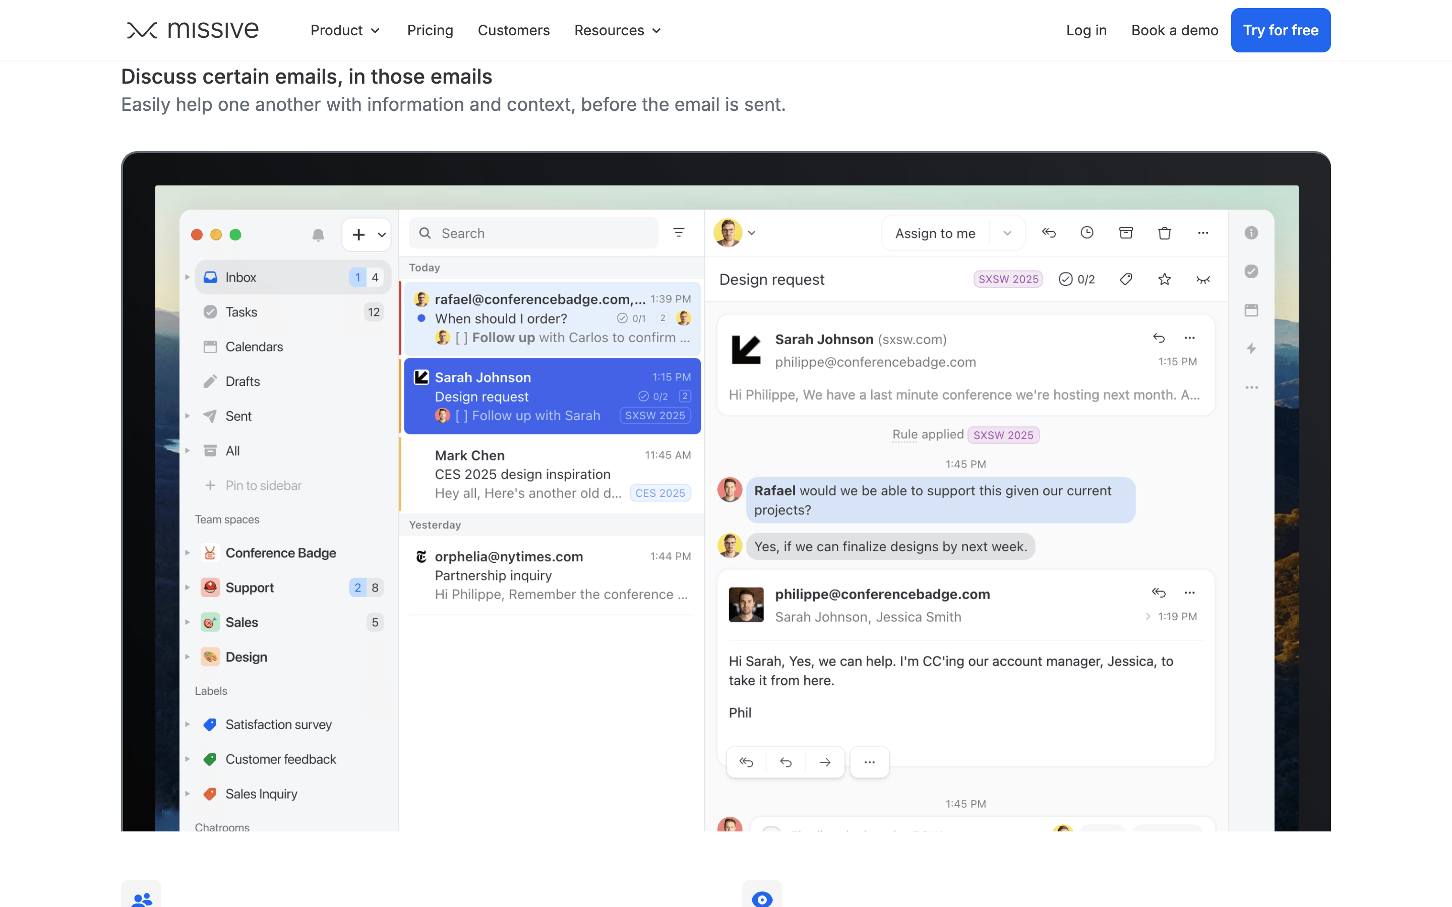Open the calendar icon in right rail

coord(1251,310)
